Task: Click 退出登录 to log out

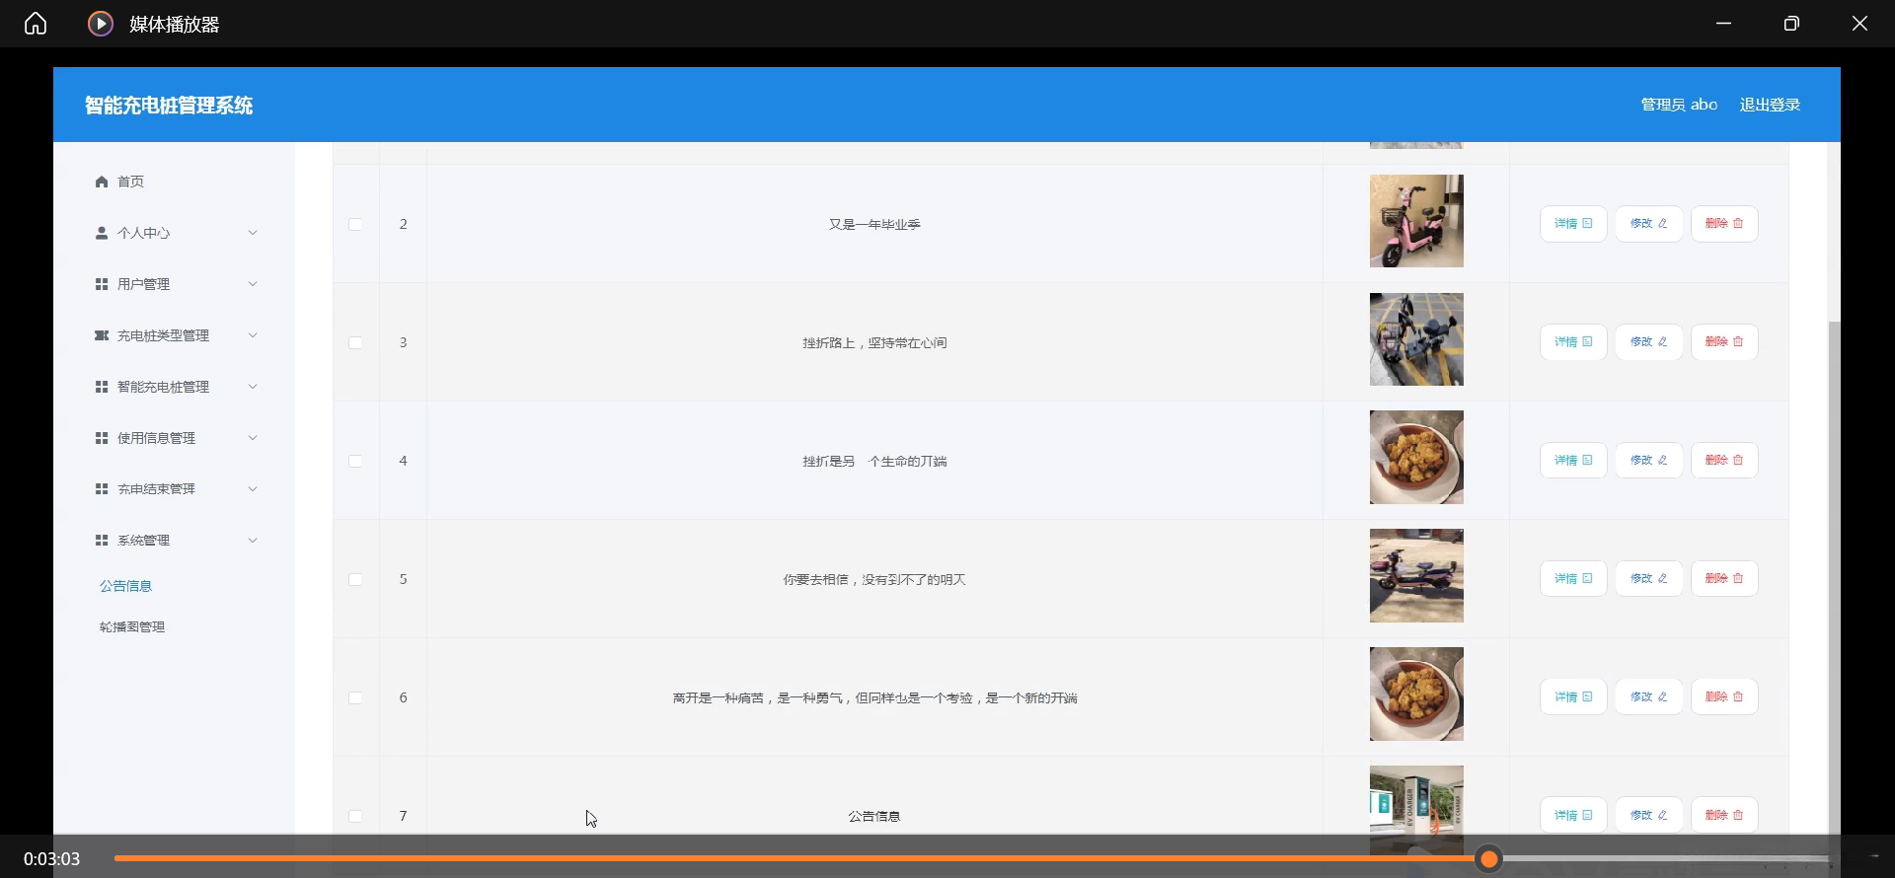Action: 1770,105
